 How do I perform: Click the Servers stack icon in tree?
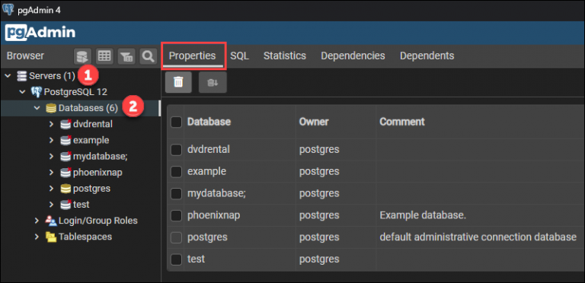coord(22,76)
